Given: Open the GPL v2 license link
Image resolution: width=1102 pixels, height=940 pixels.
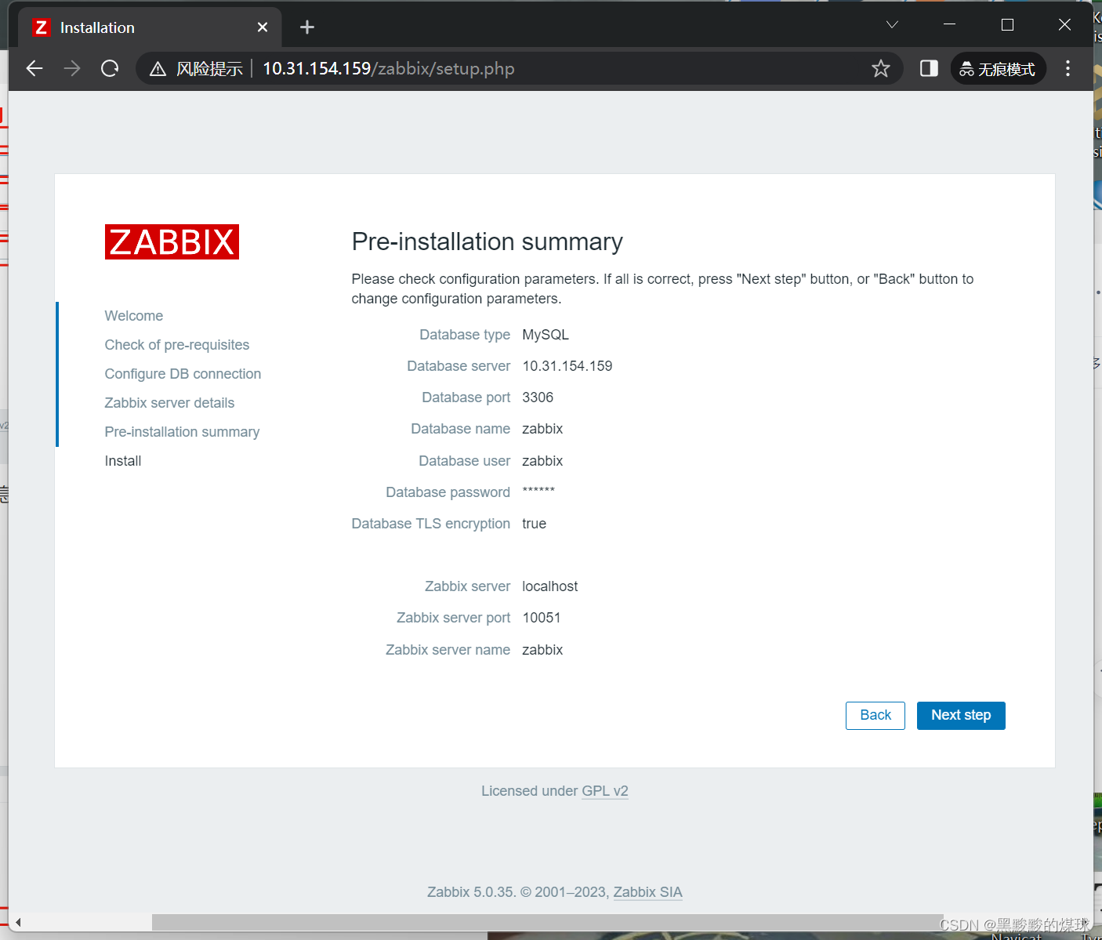Looking at the screenshot, I should [x=605, y=790].
